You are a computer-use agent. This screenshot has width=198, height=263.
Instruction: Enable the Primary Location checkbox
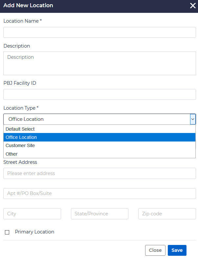pyautogui.click(x=7, y=232)
